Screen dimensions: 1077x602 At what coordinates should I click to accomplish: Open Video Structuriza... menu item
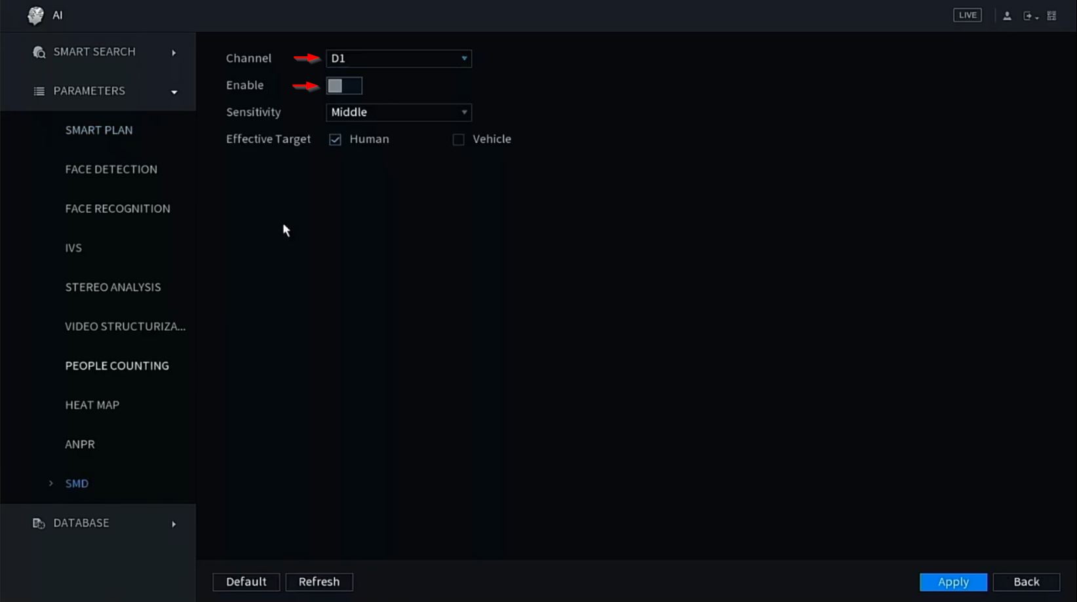pyautogui.click(x=125, y=327)
